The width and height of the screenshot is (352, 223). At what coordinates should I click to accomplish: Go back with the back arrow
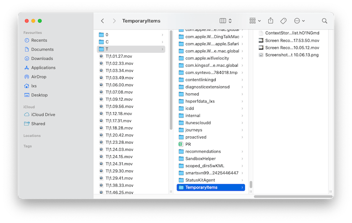(x=103, y=21)
